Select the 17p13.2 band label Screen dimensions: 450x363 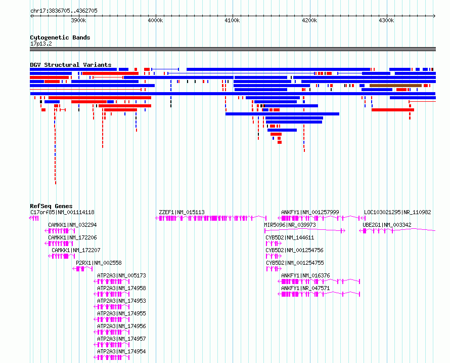41,44
